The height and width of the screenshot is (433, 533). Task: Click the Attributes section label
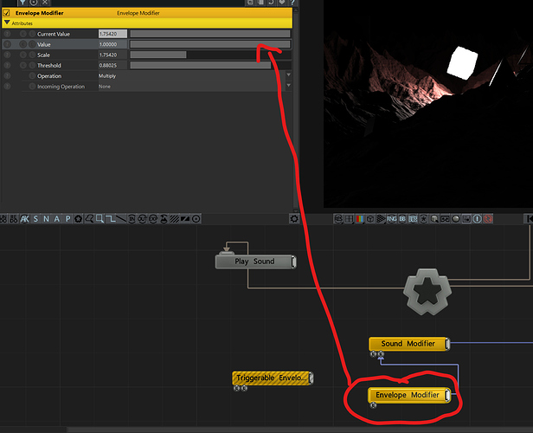tap(22, 23)
